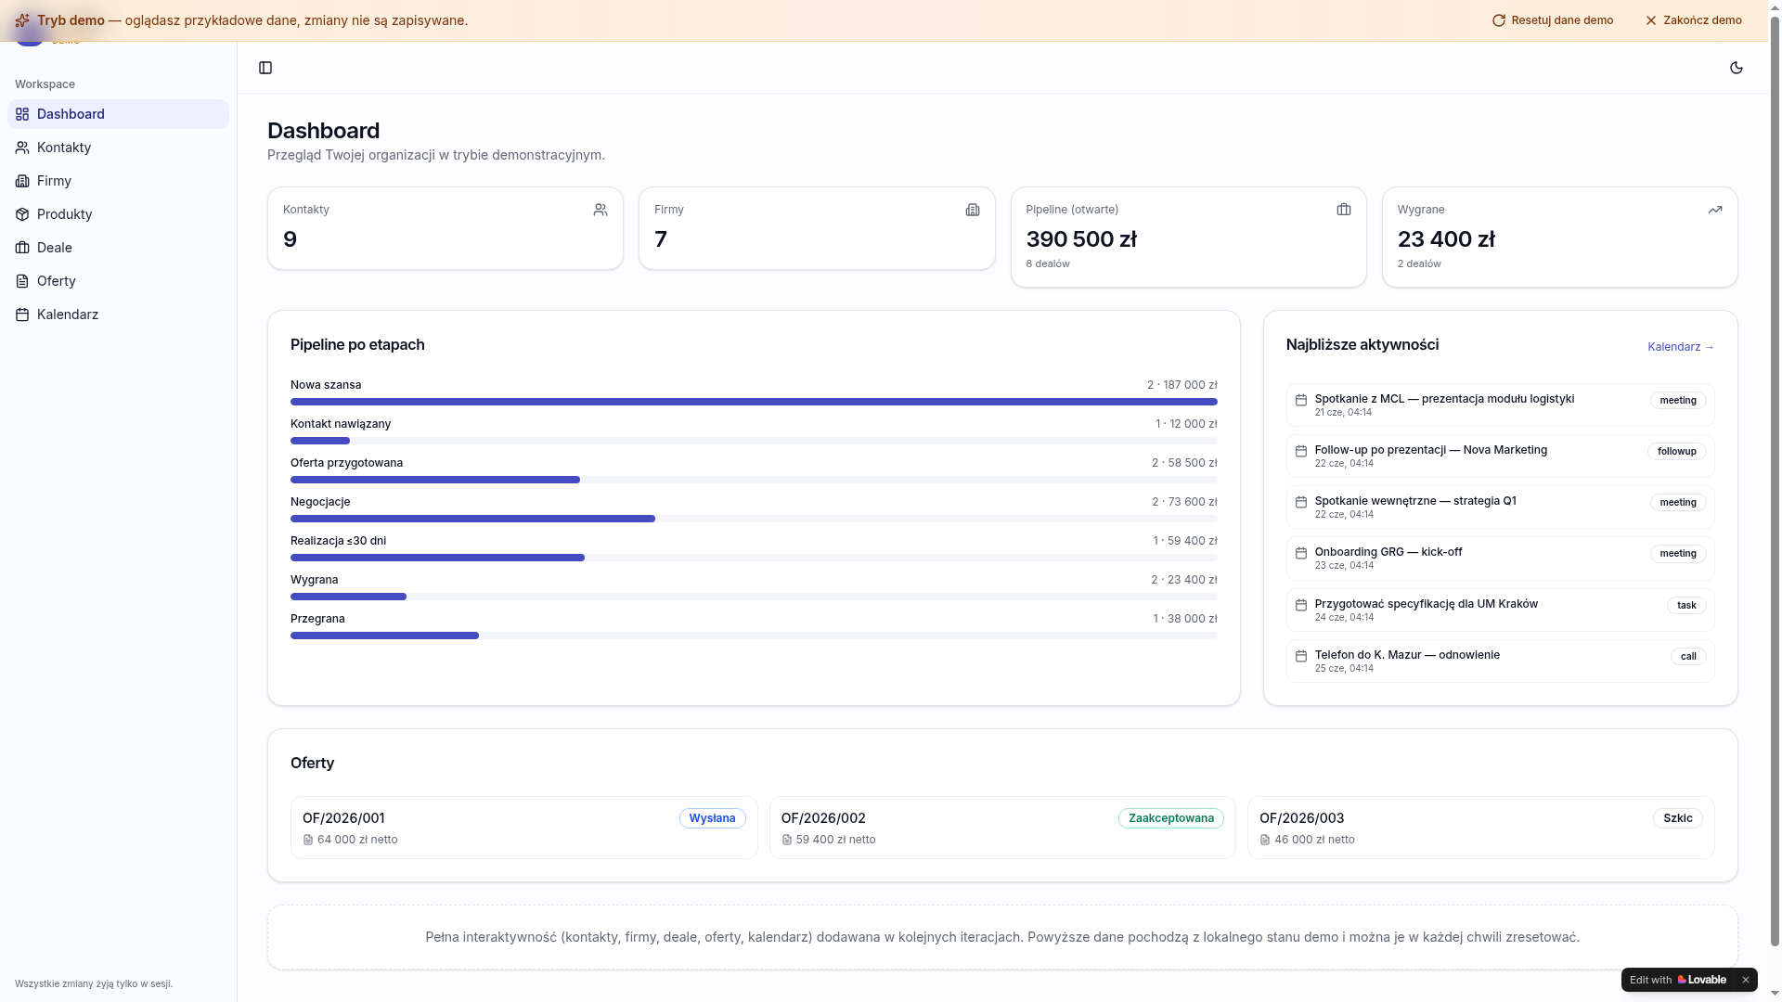The height and width of the screenshot is (1002, 1782).
Task: Click the call tag on K. Mazur activity
Action: click(x=1688, y=657)
